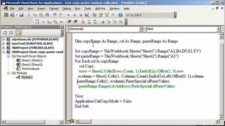Open the Debug menu

click(x=66, y=8)
